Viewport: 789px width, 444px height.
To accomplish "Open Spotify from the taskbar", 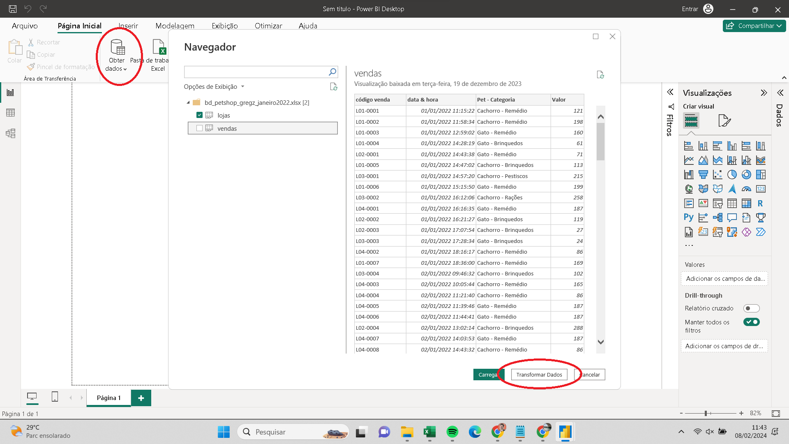I will (x=452, y=432).
